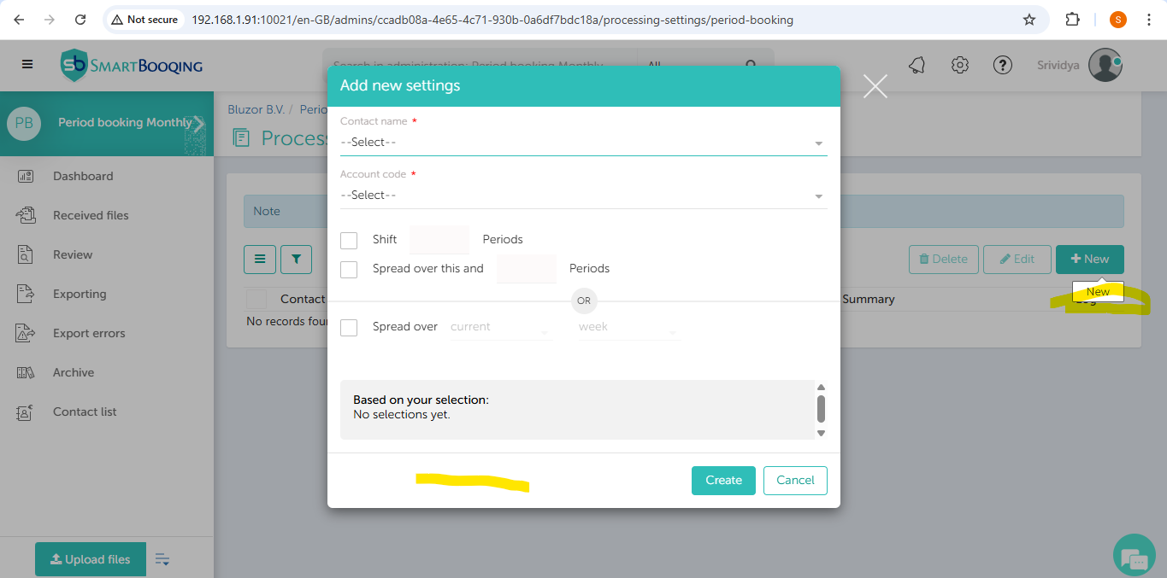1167x578 pixels.
Task: Click the filter funnel icon button
Action: pyautogui.click(x=296, y=259)
